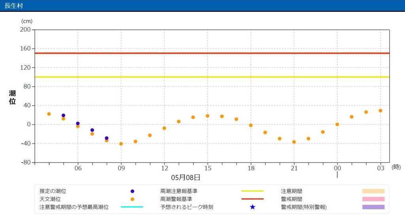
Task: Select the peach 注意期間 color swatch
Action: (x=373, y=191)
